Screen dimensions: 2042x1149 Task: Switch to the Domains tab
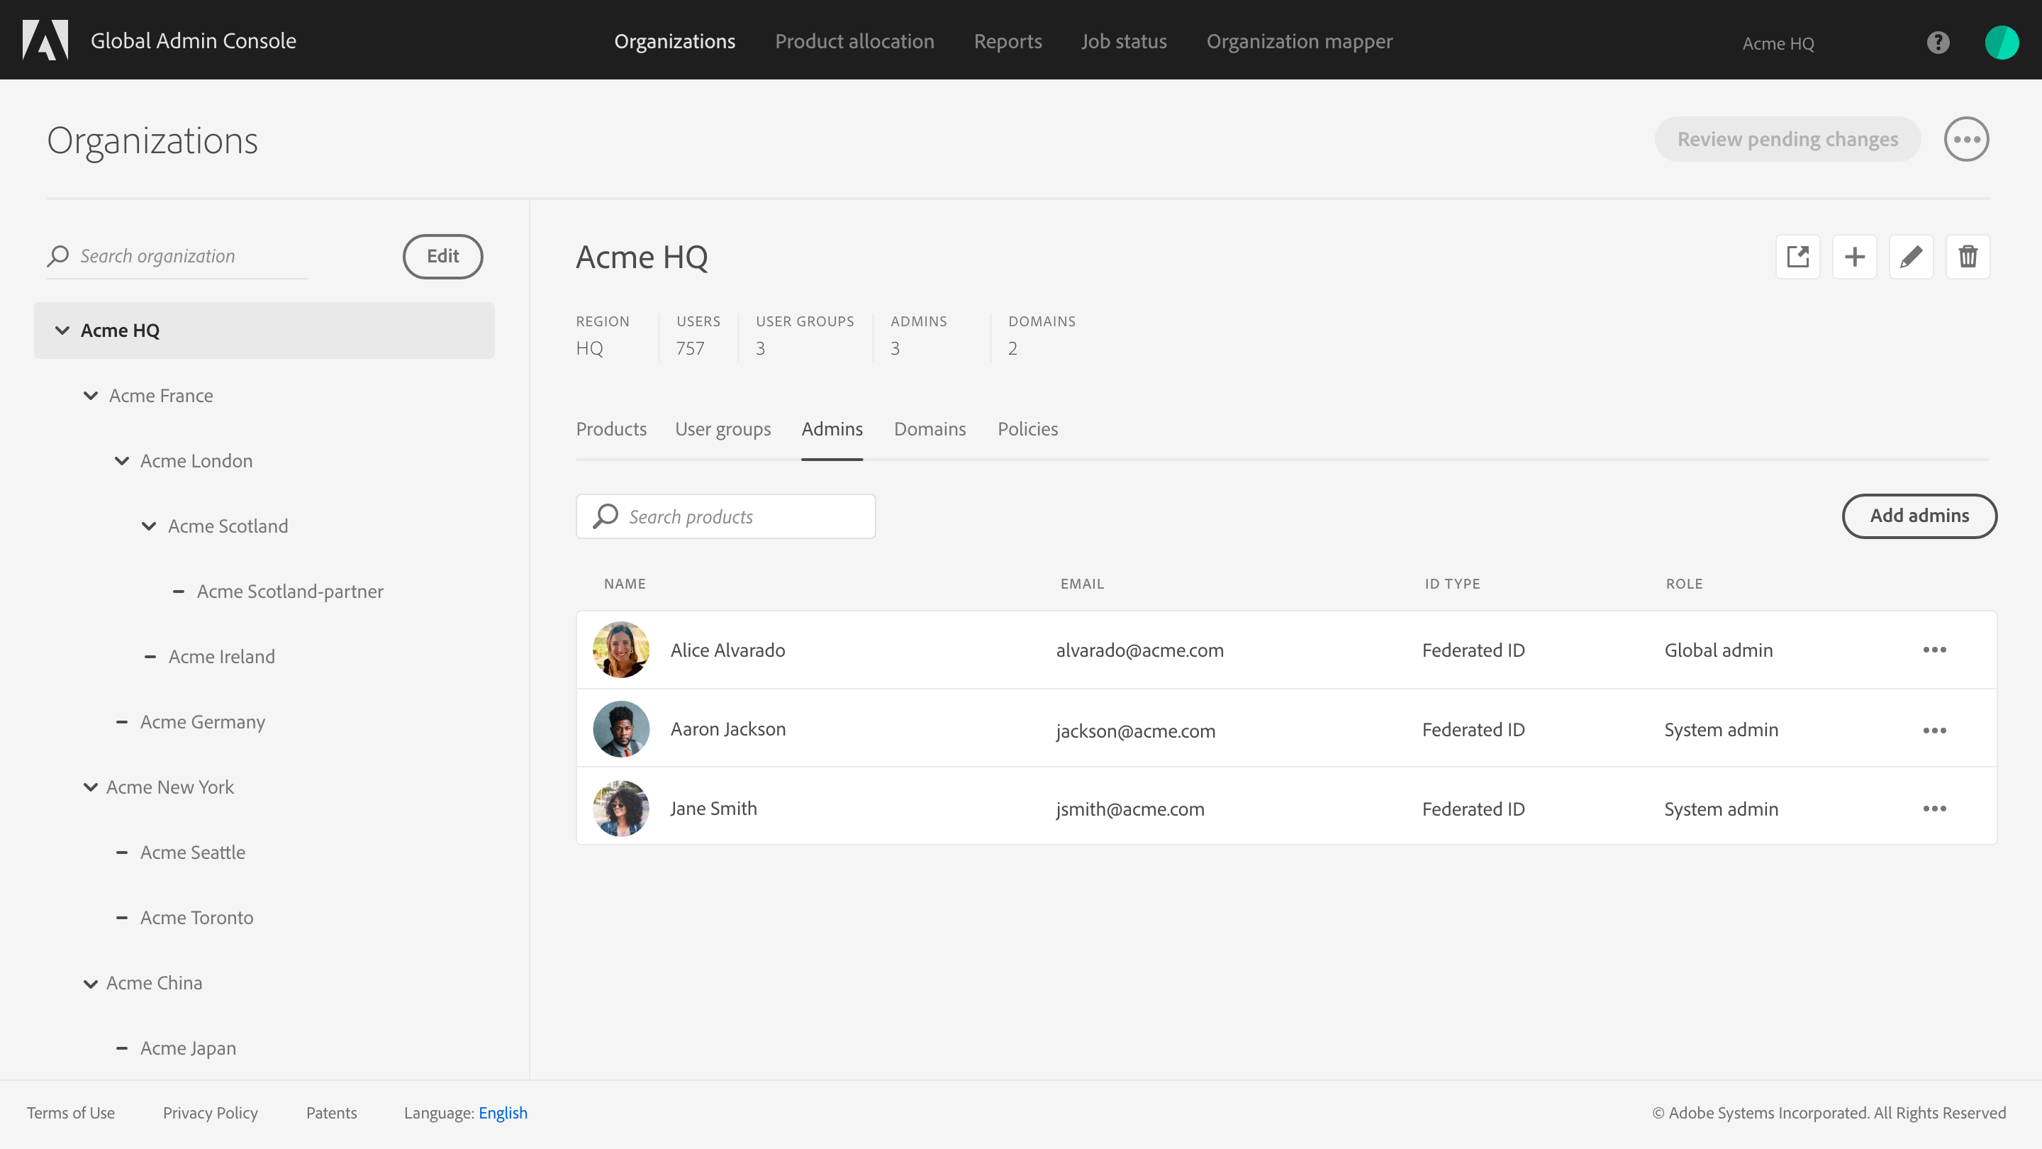tap(930, 429)
